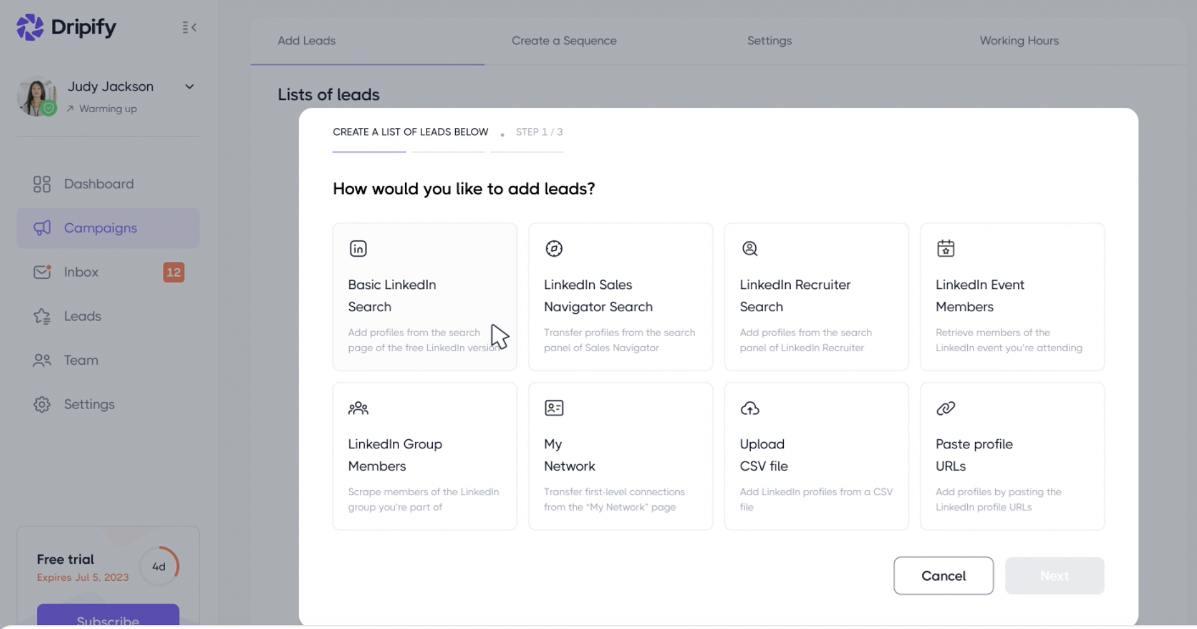Screen dimensions: 1197x629
Task: Choose the Upload CSV file cloud icon
Action: (x=750, y=408)
